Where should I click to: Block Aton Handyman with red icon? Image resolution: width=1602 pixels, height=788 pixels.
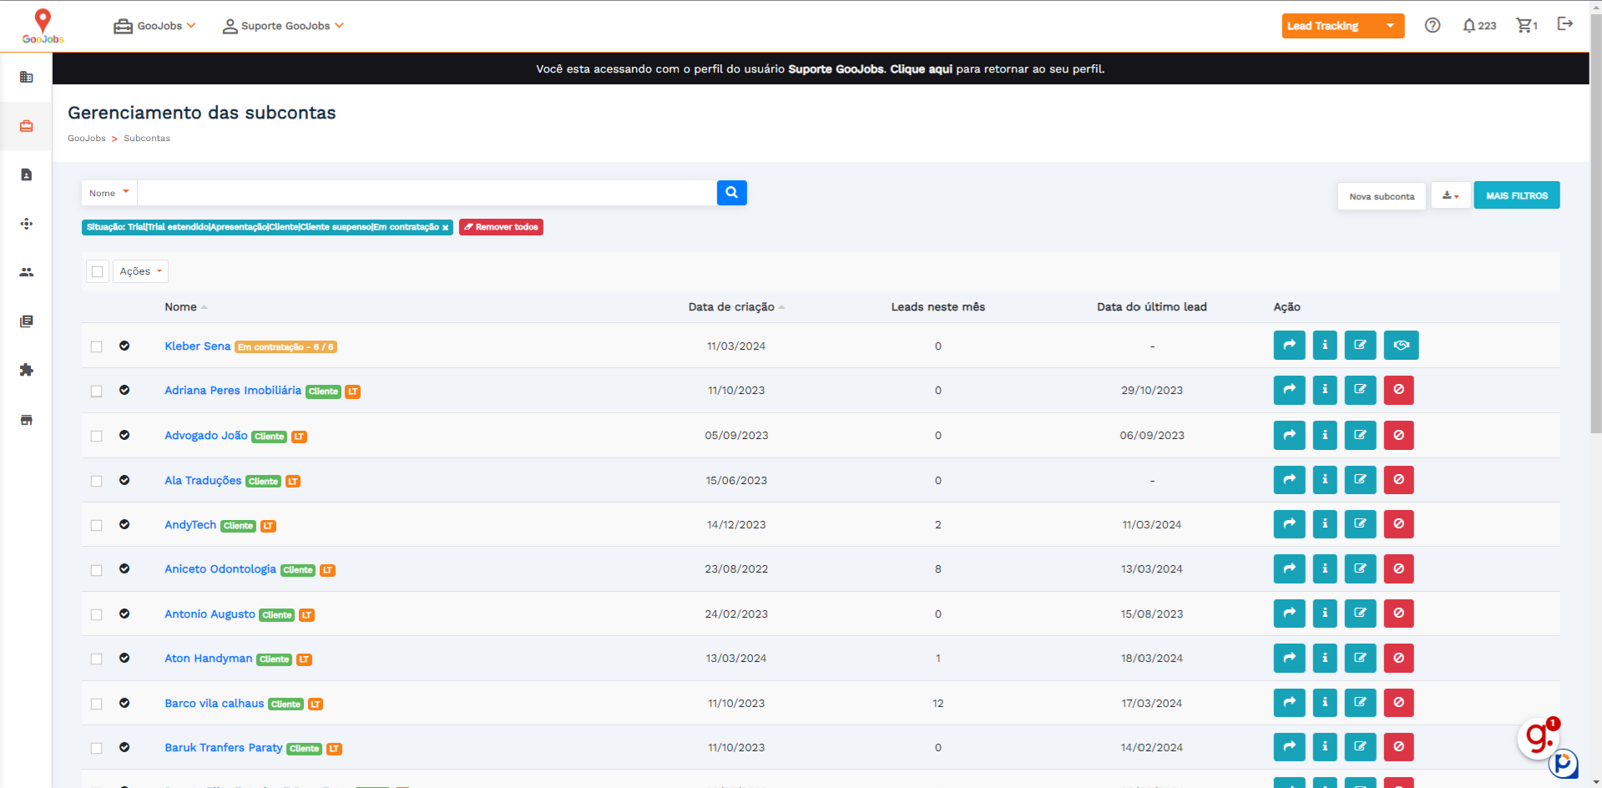(x=1398, y=658)
